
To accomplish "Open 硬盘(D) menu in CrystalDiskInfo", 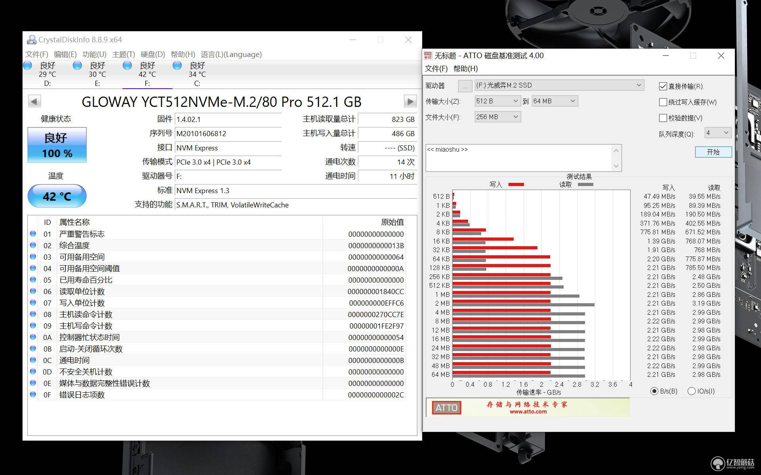I will coord(153,55).
